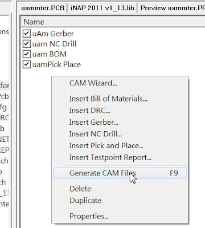
Task: Select Insert Bill of Materials...
Action: 120,99
